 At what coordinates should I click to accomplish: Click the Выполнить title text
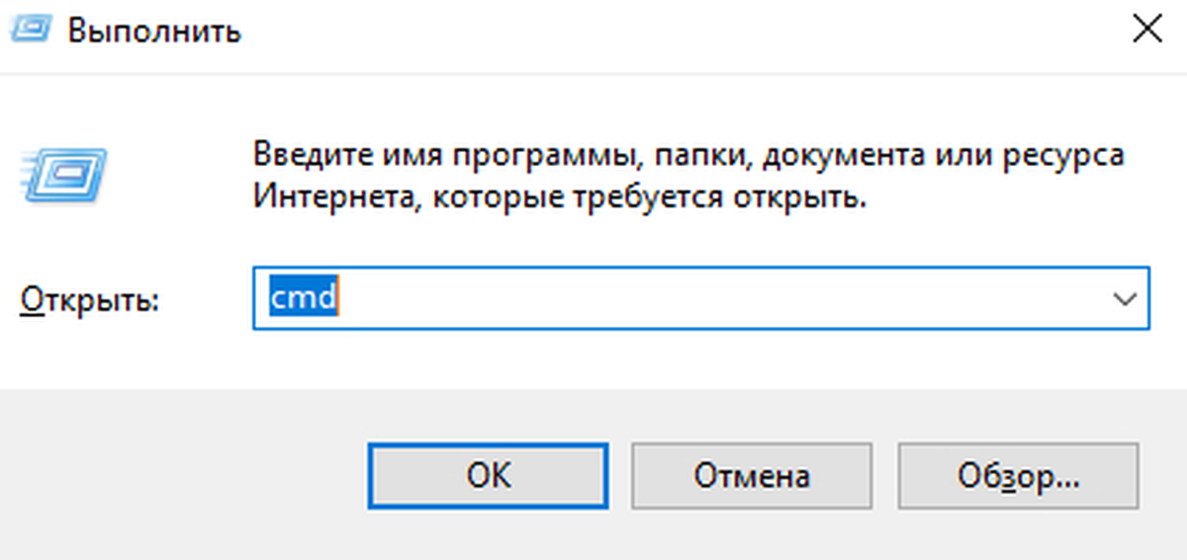[154, 31]
